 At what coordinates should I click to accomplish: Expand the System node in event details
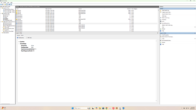(x=19, y=42)
